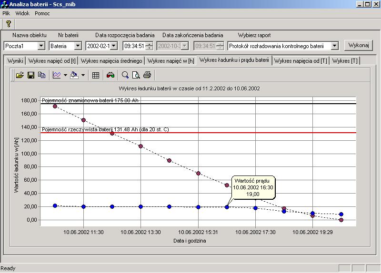Screen dimensions: 381x273
Task: Maximize the Analiza baterii window
Action: pyautogui.click(x=368, y=4)
